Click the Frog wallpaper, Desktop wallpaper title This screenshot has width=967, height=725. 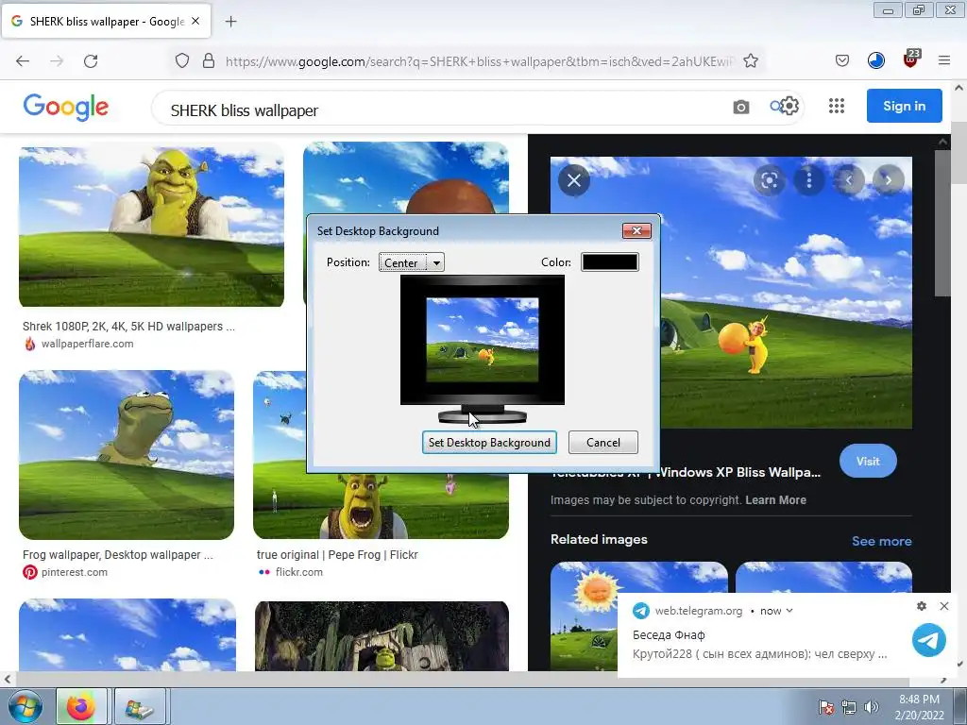tap(118, 555)
